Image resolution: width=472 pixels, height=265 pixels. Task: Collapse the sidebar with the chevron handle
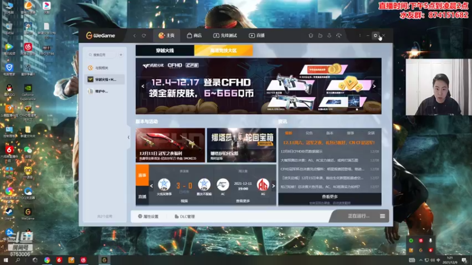129,137
